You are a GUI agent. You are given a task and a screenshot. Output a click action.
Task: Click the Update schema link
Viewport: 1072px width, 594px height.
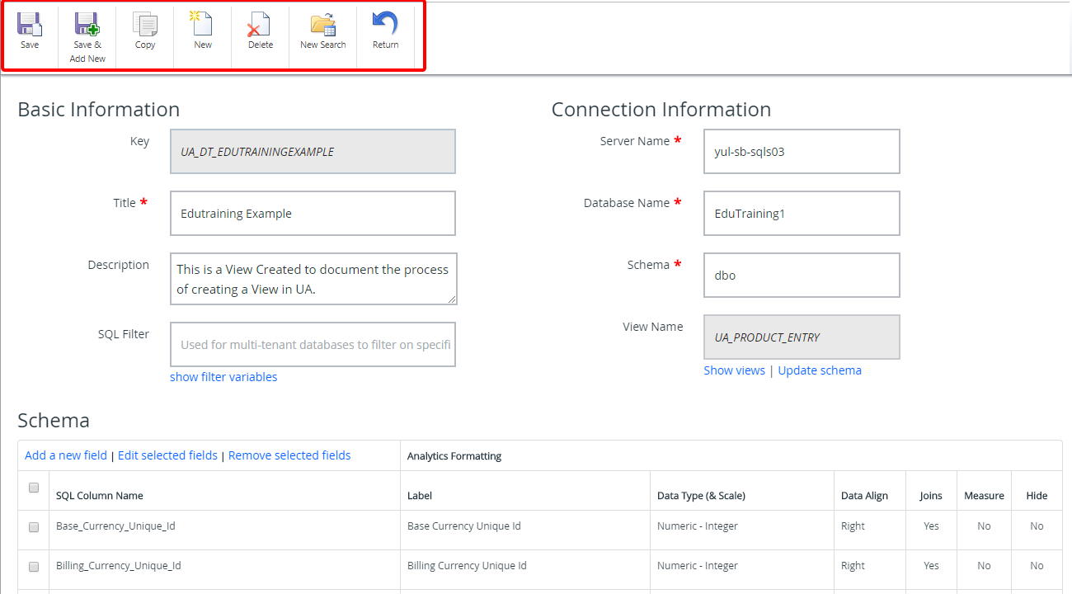tap(820, 370)
